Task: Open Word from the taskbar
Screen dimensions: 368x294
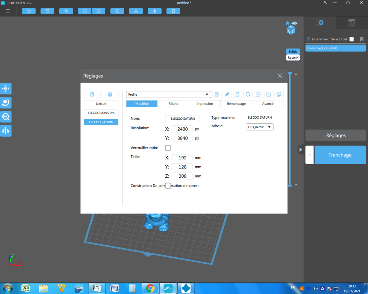Action: pos(114,288)
